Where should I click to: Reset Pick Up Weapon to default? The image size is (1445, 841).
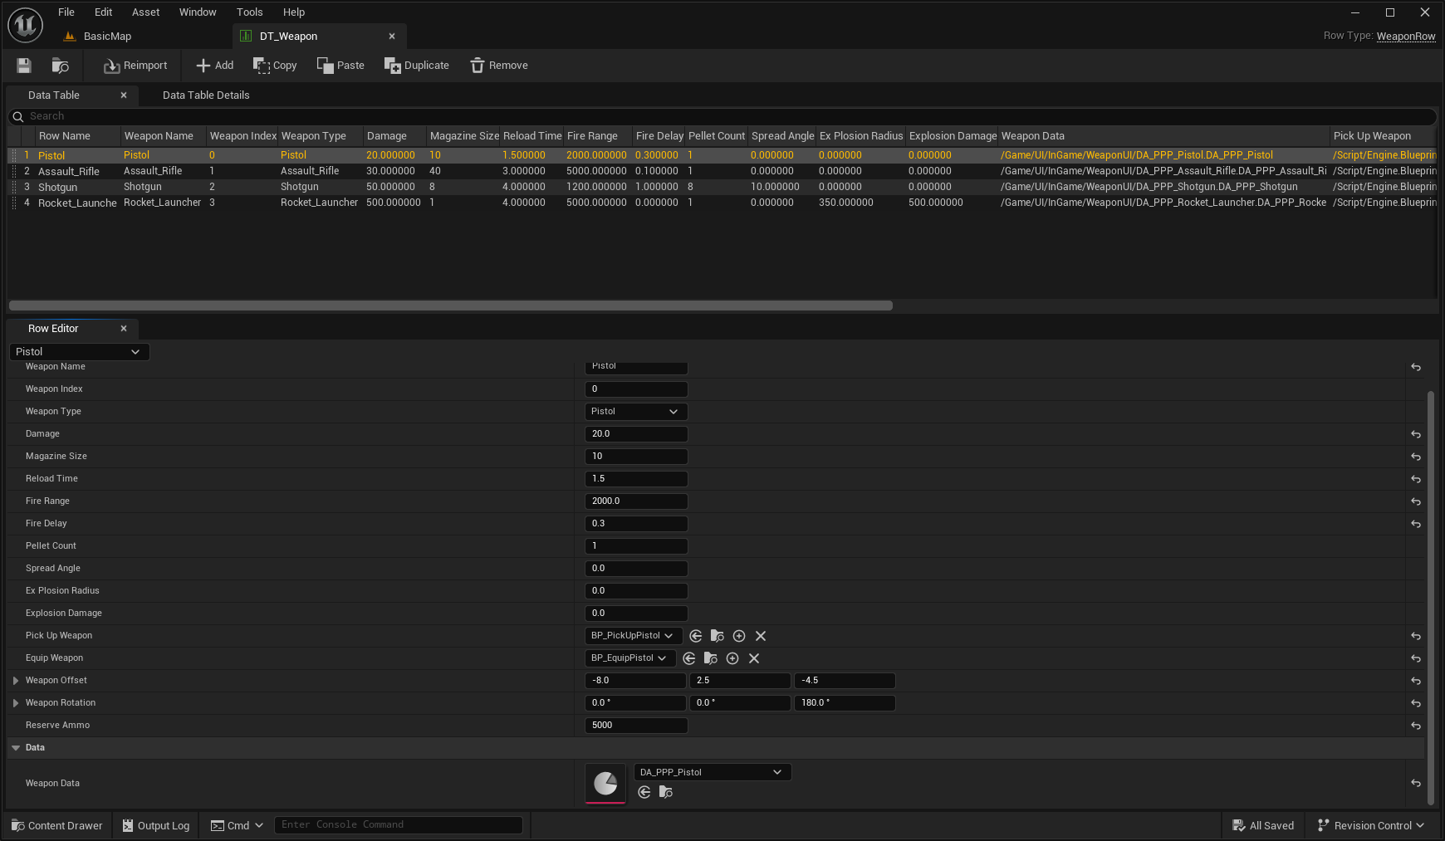1416,636
